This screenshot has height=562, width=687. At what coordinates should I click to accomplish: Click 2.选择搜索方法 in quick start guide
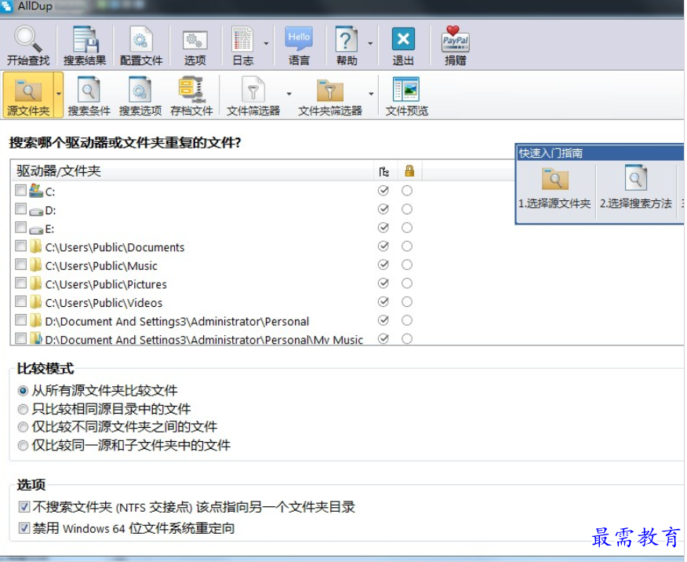tap(636, 188)
